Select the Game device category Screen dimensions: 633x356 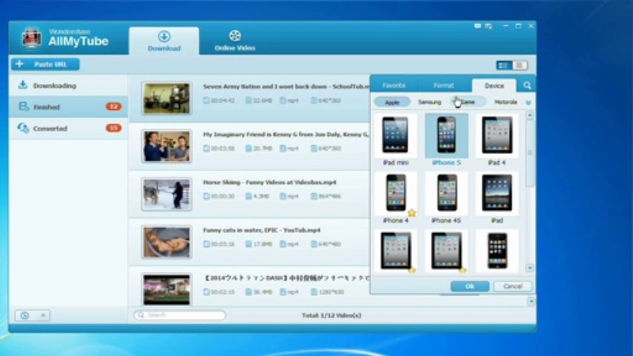click(x=467, y=102)
